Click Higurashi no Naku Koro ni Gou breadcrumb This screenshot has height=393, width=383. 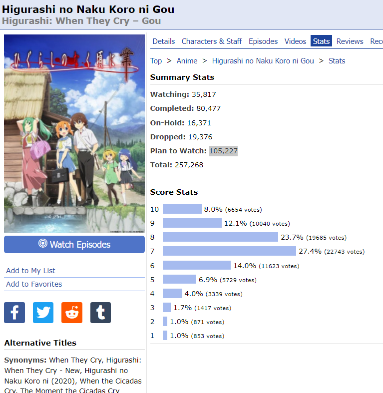click(x=263, y=61)
